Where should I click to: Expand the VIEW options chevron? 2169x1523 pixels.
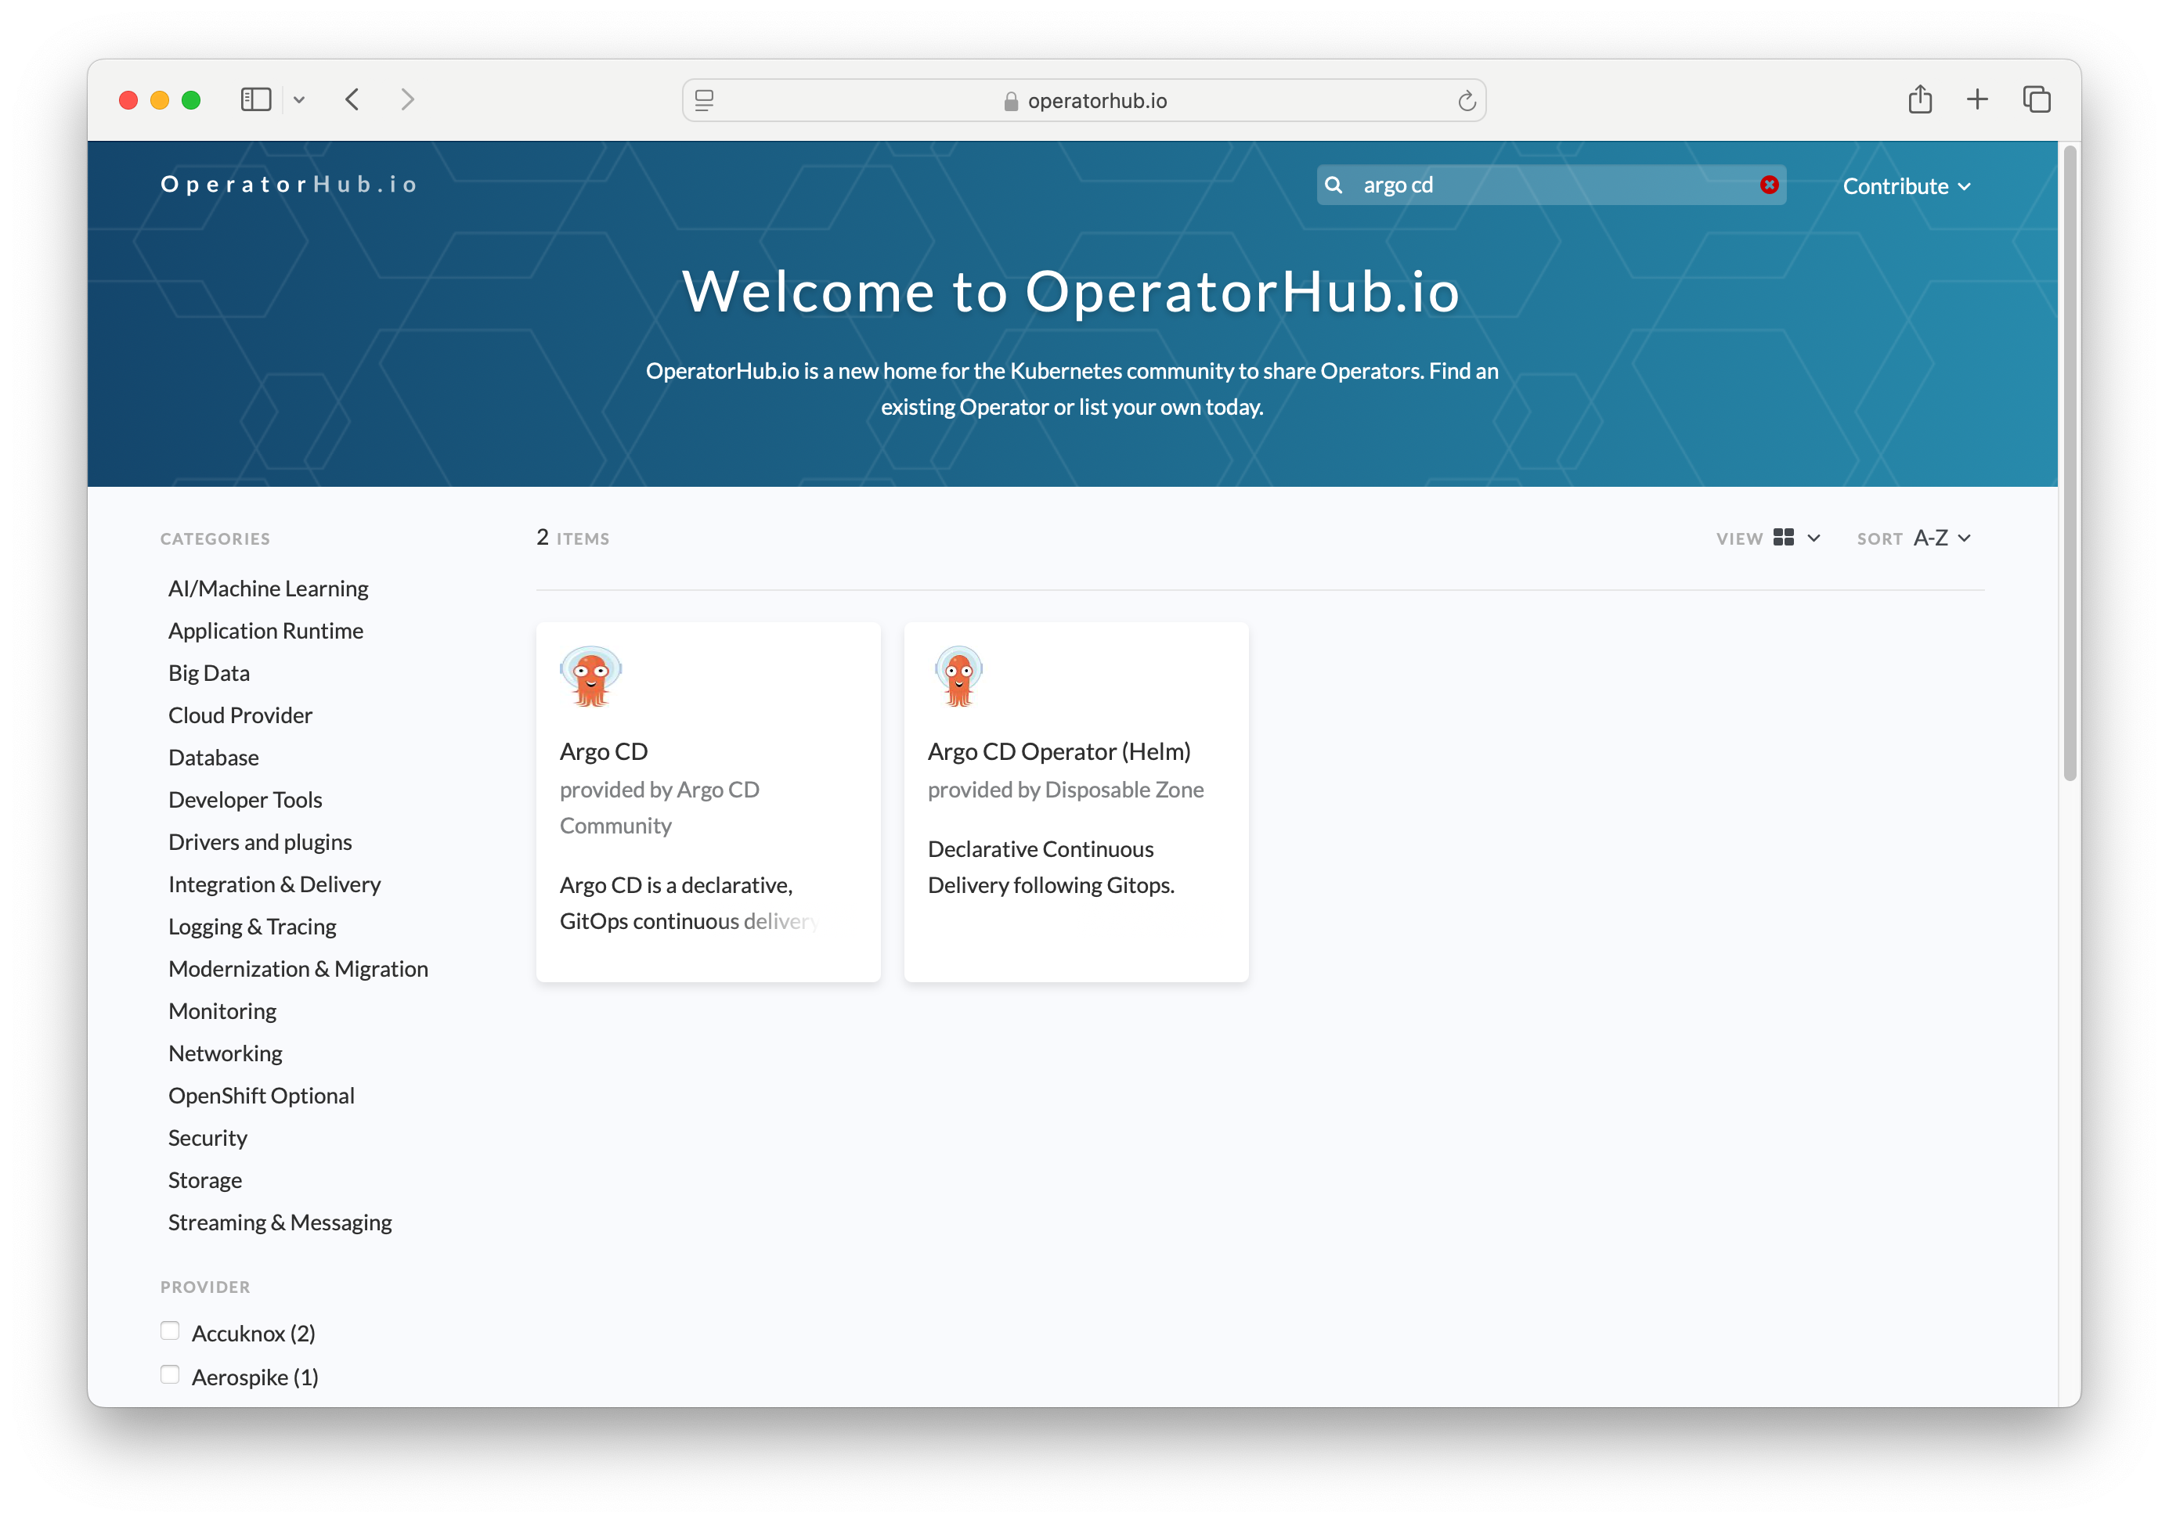coord(1812,537)
